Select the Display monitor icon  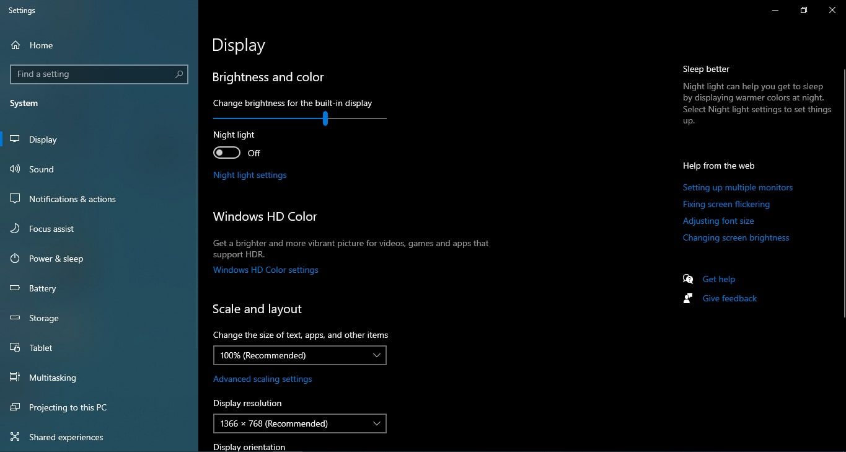click(x=15, y=140)
